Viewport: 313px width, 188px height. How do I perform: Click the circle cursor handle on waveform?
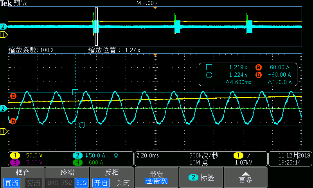pos(82,125)
